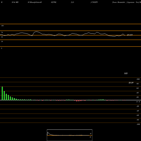This screenshot has width=141, height=141.
Task: Click the CNYJPY symbol in header
Action: pyautogui.click(x=94, y=2)
